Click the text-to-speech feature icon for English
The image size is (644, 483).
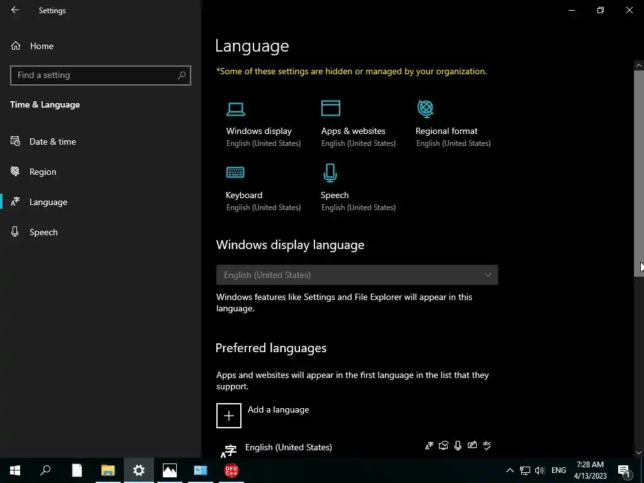pos(443,445)
